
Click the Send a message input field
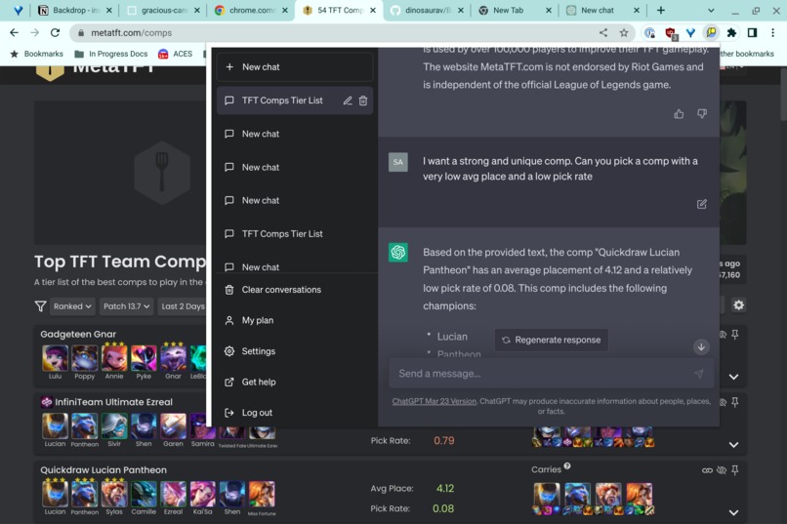point(551,374)
